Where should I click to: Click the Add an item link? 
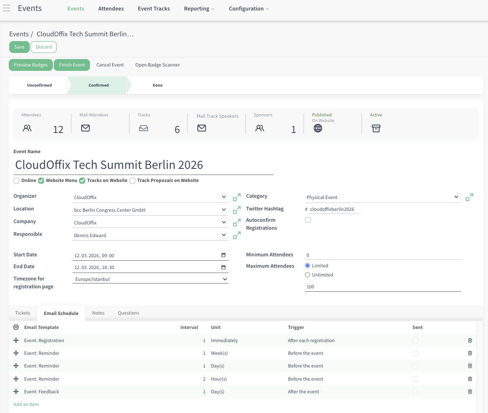tap(26, 404)
